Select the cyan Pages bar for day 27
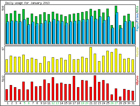The height and width of the screenshot is (106, 140). [117, 28]
